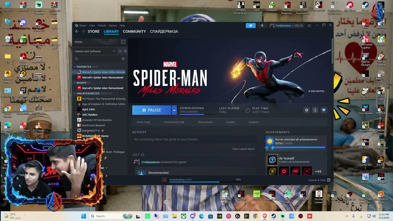
Task: Open advanced filter options beside library search
Action: [123, 59]
